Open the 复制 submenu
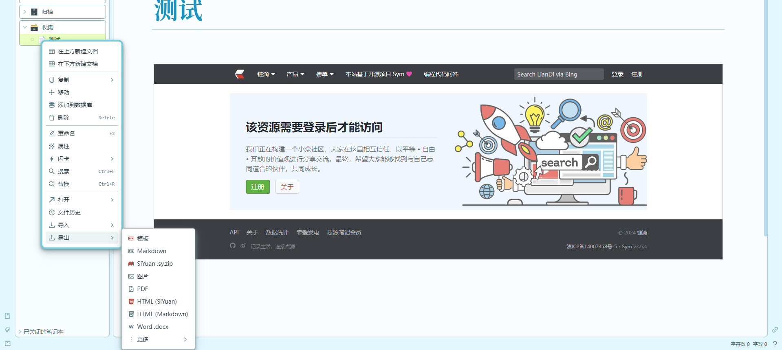The height and width of the screenshot is (350, 782). click(82, 80)
